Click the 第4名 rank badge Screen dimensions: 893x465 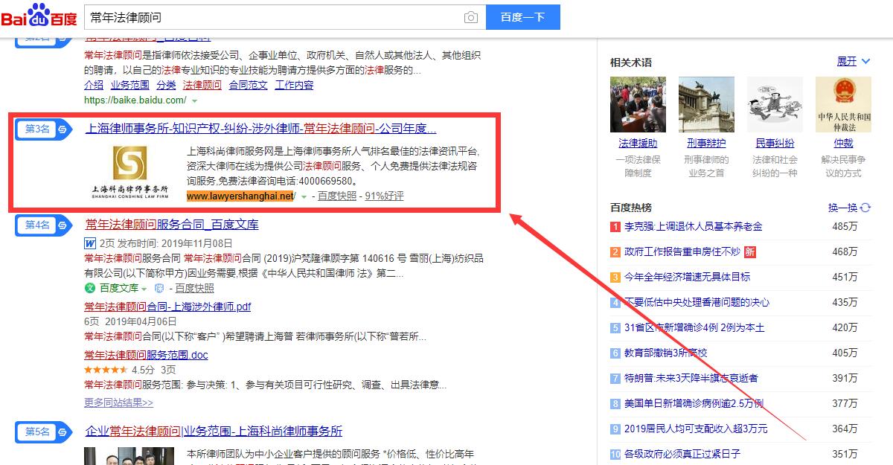(x=43, y=225)
